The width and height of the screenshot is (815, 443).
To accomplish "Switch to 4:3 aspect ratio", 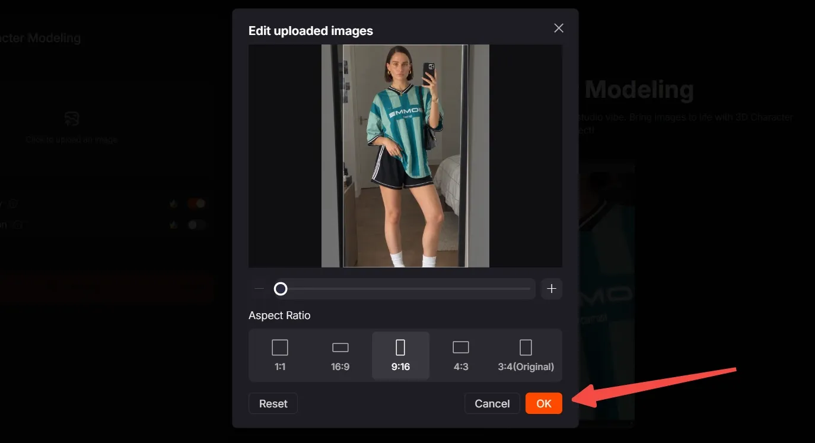I will (x=461, y=355).
